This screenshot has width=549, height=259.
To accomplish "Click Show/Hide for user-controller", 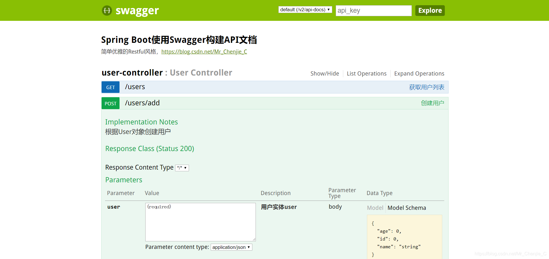I will tap(325, 74).
